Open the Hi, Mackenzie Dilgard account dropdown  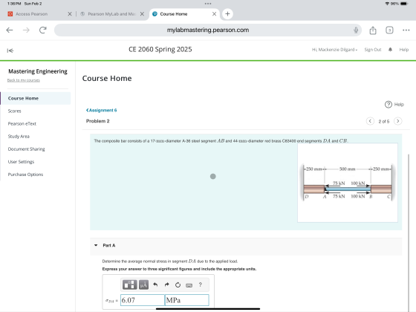[334, 50]
